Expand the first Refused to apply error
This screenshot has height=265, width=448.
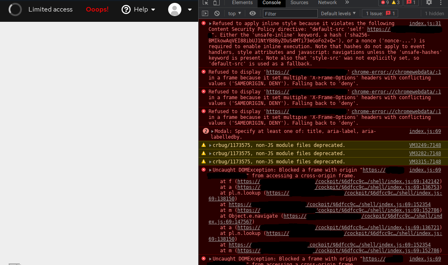point(209,23)
